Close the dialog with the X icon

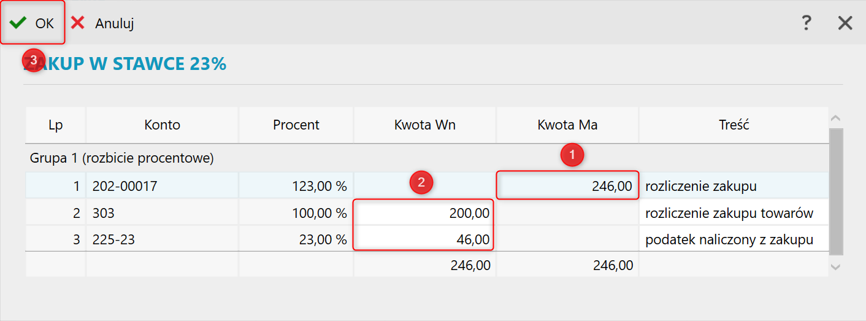(x=845, y=23)
